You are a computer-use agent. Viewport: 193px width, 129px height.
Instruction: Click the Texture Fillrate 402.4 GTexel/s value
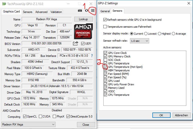[x=80, y=68]
